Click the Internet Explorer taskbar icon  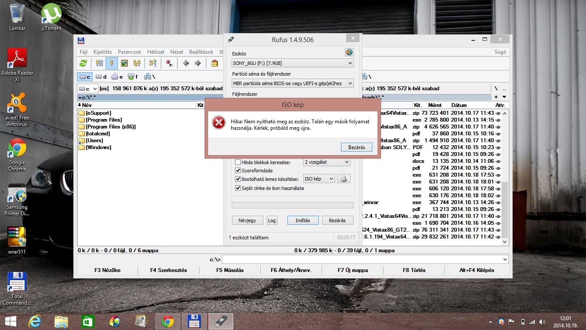pyautogui.click(x=35, y=321)
